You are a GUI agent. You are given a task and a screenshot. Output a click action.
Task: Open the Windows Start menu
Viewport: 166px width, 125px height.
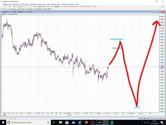pyautogui.click(x=3, y=122)
